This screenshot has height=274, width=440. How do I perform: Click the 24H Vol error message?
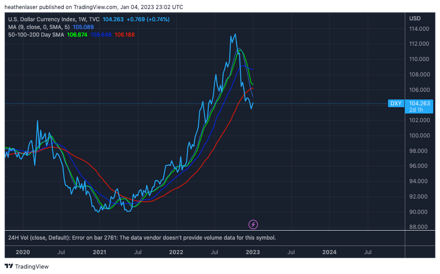coord(142,238)
